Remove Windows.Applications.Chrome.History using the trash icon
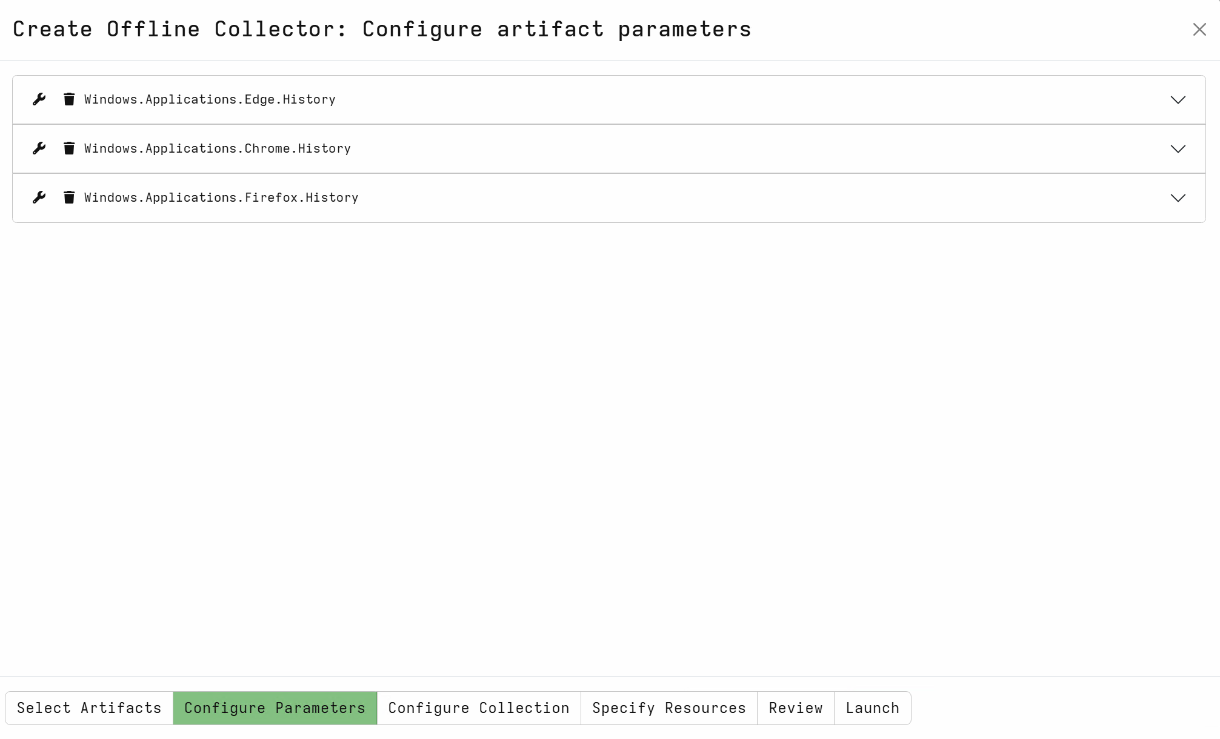The height and width of the screenshot is (739, 1220). 69,148
